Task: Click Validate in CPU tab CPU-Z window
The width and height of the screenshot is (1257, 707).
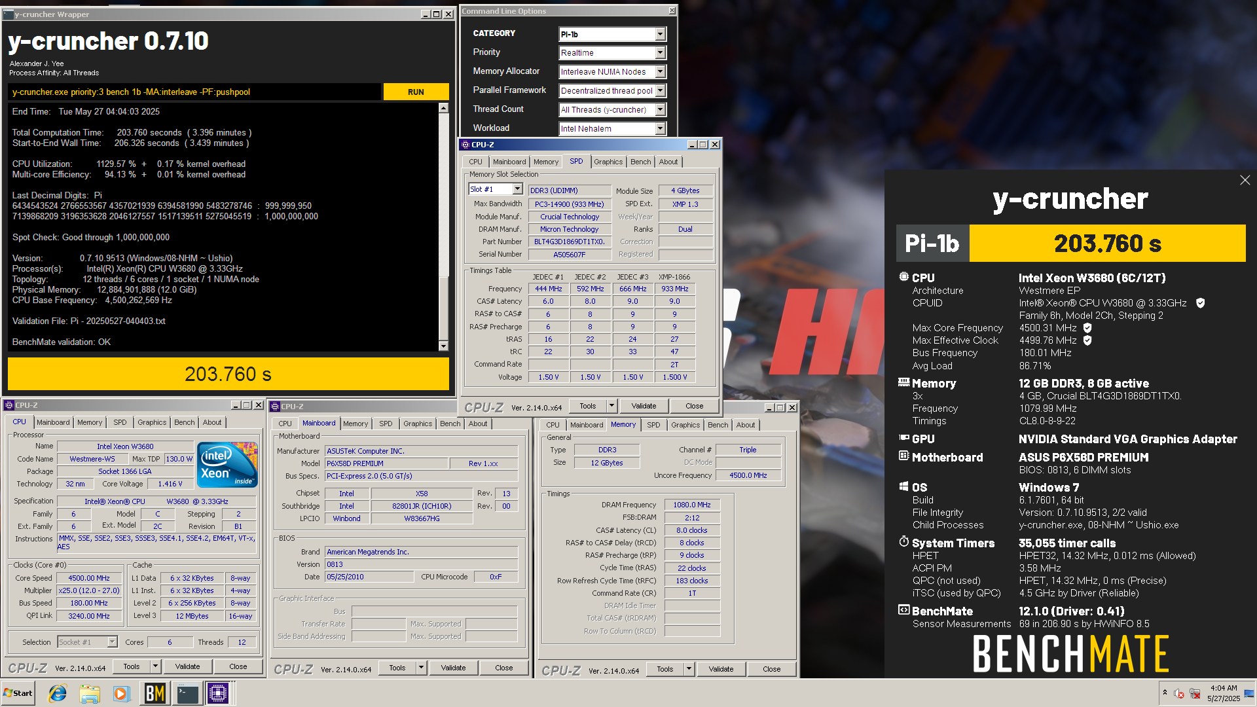Action: point(187,666)
